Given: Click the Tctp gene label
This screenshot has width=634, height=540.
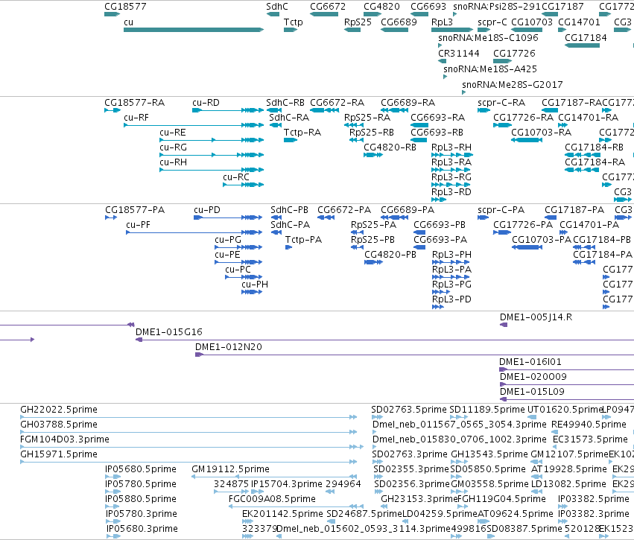Looking at the screenshot, I should click(293, 22).
